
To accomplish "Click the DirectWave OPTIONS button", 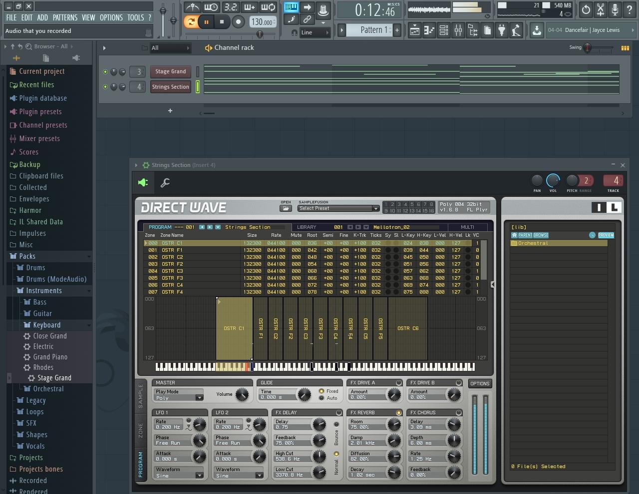I will coord(480,383).
